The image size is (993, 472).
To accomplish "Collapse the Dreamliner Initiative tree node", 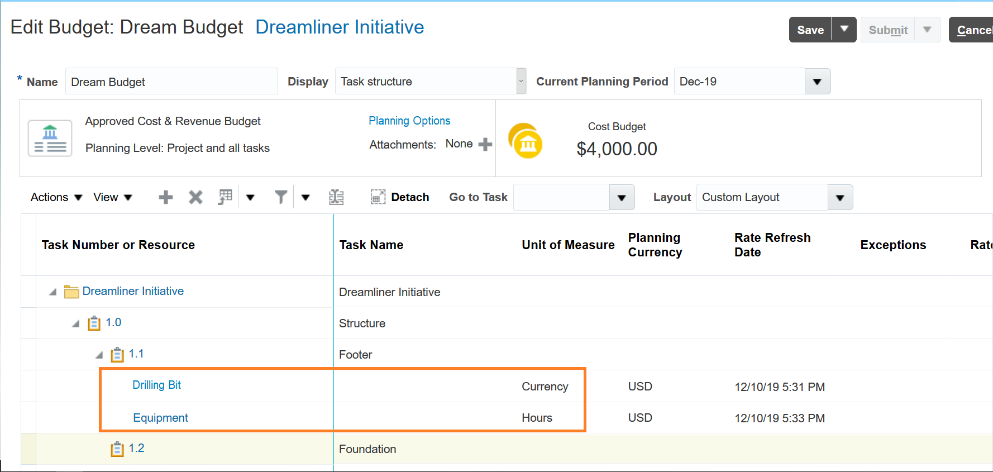I will 53,292.
